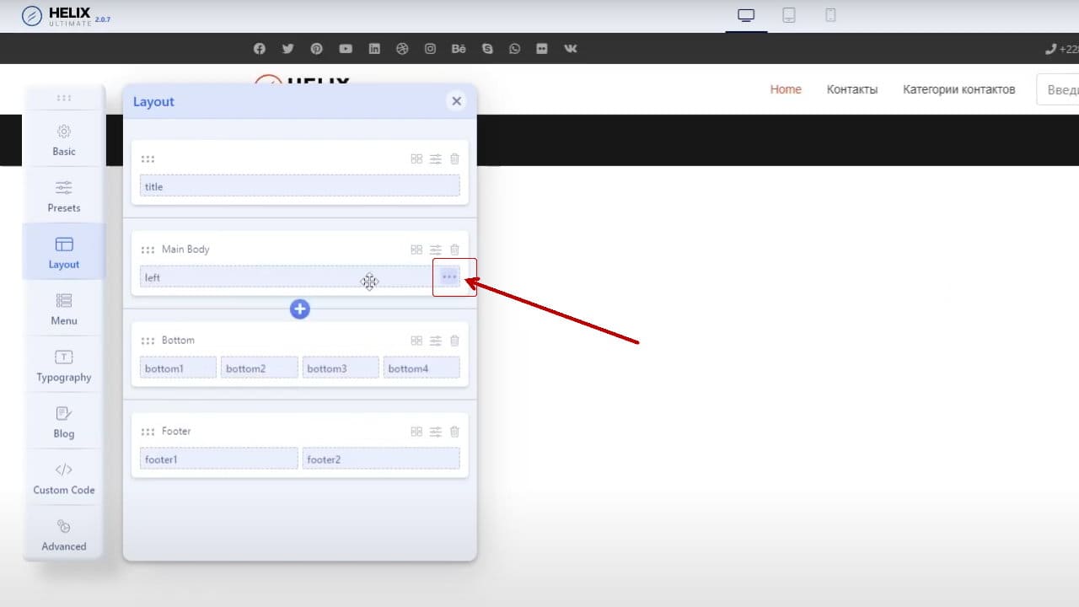Screen dimensions: 1079x607
Task: Open row settings for title row
Action: coord(436,158)
